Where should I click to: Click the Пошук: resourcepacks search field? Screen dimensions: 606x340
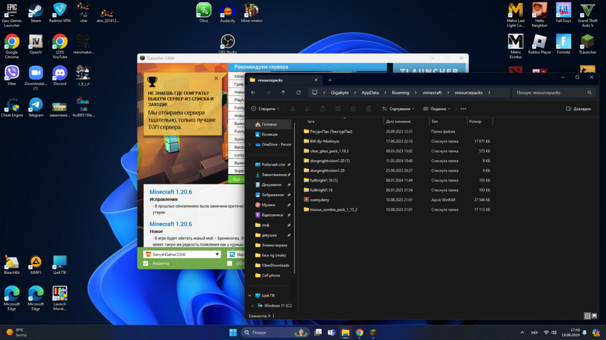click(x=554, y=93)
